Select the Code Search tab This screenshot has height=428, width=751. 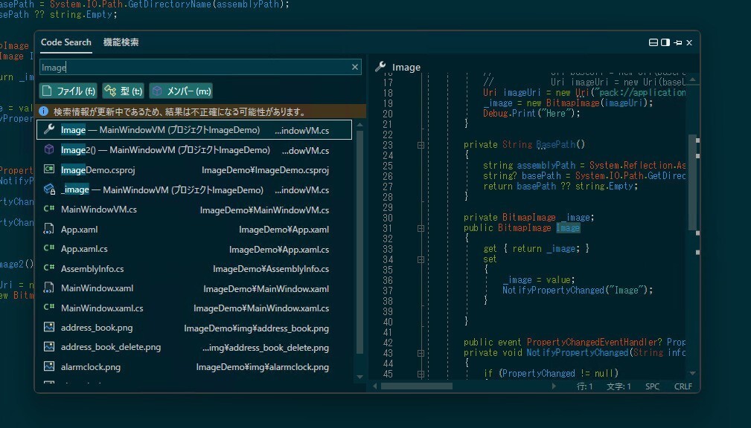tap(65, 42)
